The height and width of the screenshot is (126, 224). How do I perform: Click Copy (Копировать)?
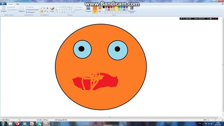pyautogui.click(x=12, y=10)
